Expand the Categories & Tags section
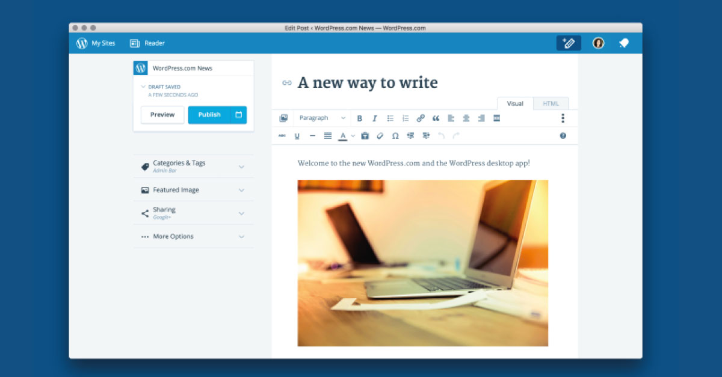This screenshot has width=722, height=377. click(193, 166)
